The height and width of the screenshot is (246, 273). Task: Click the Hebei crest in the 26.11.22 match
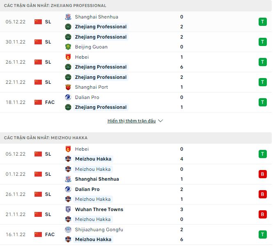pos(68,57)
